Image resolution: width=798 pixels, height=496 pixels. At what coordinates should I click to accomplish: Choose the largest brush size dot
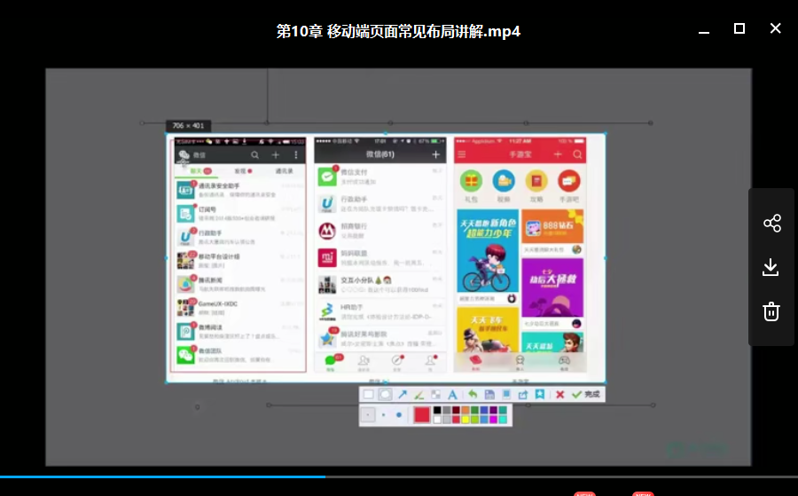[x=398, y=415]
